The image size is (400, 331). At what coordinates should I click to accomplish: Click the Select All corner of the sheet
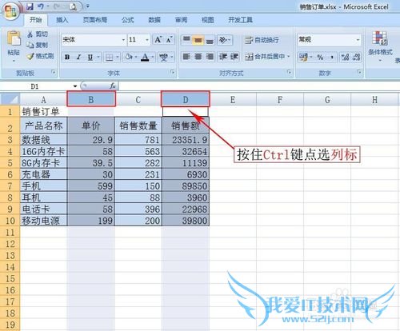(10, 99)
